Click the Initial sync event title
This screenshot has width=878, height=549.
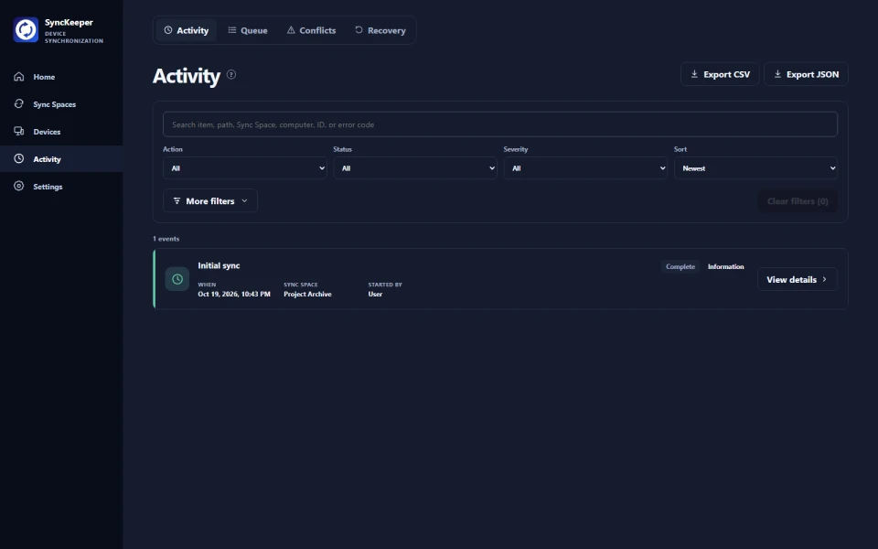(219, 265)
